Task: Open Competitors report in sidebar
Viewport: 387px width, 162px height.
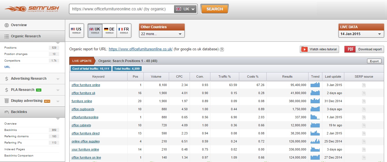Action: coord(12,61)
